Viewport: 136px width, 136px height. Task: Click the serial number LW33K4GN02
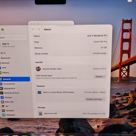tap(99, 53)
